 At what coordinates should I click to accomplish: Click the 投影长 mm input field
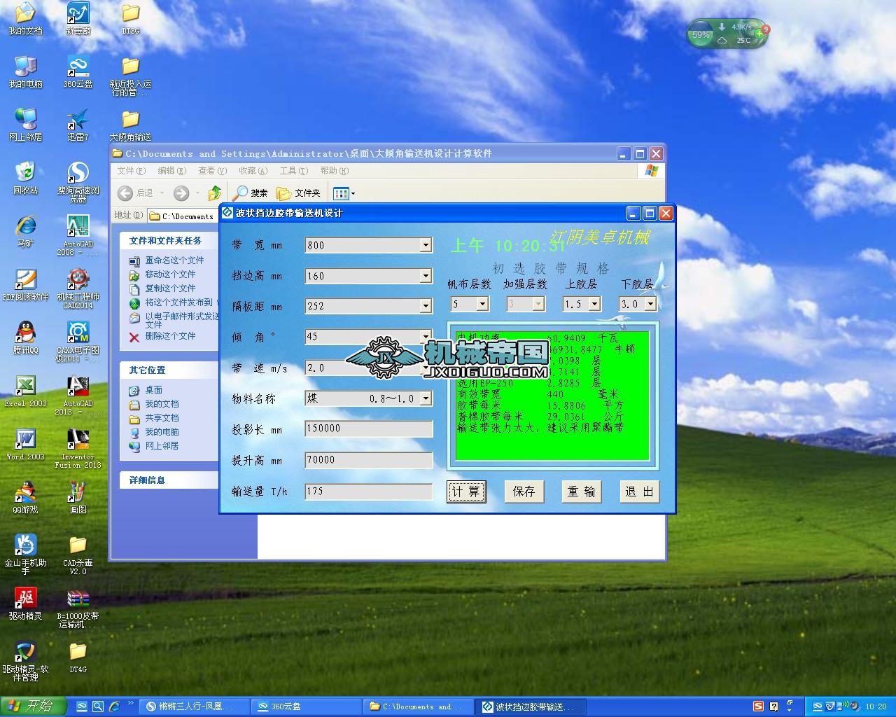(369, 429)
